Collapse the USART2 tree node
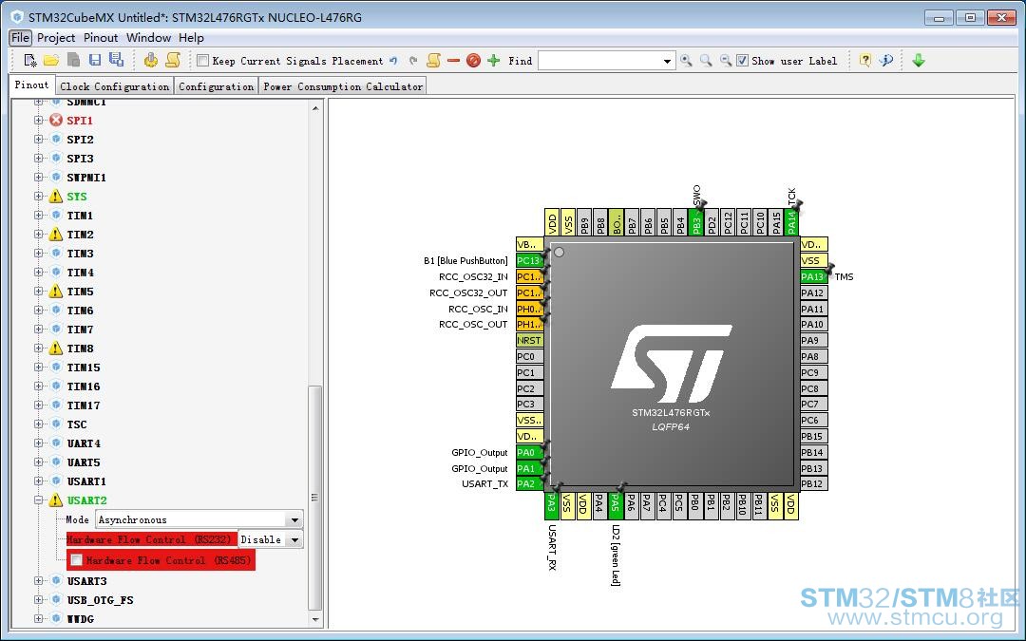Screen dimensions: 1026x641 coord(39,500)
